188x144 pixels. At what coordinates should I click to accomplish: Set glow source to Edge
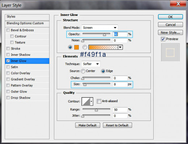(x=103, y=71)
